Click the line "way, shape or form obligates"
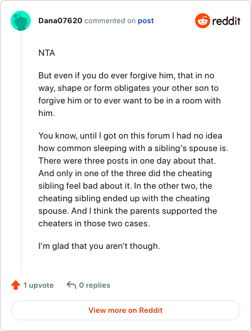This screenshot has width=251, height=331. tap(129, 88)
